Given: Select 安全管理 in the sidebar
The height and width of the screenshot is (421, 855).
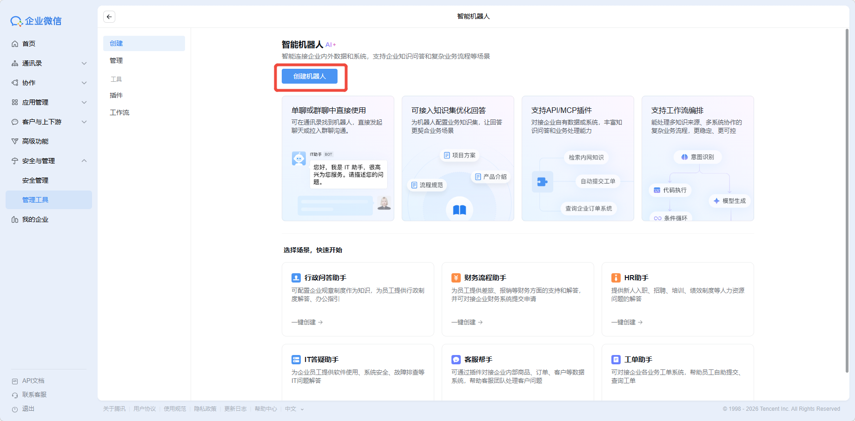Looking at the screenshot, I should 35,180.
